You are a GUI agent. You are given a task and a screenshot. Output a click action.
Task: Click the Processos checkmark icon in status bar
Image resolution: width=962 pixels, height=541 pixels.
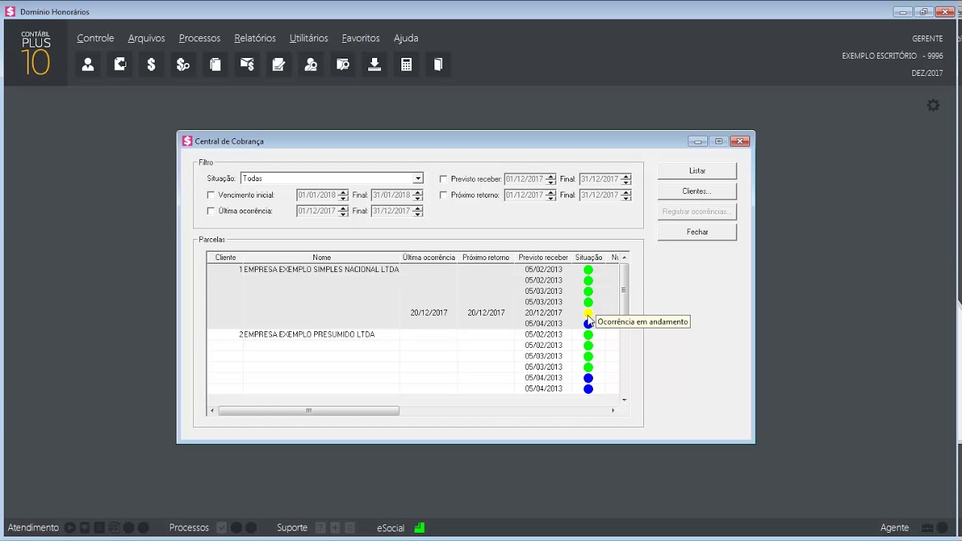(x=222, y=527)
